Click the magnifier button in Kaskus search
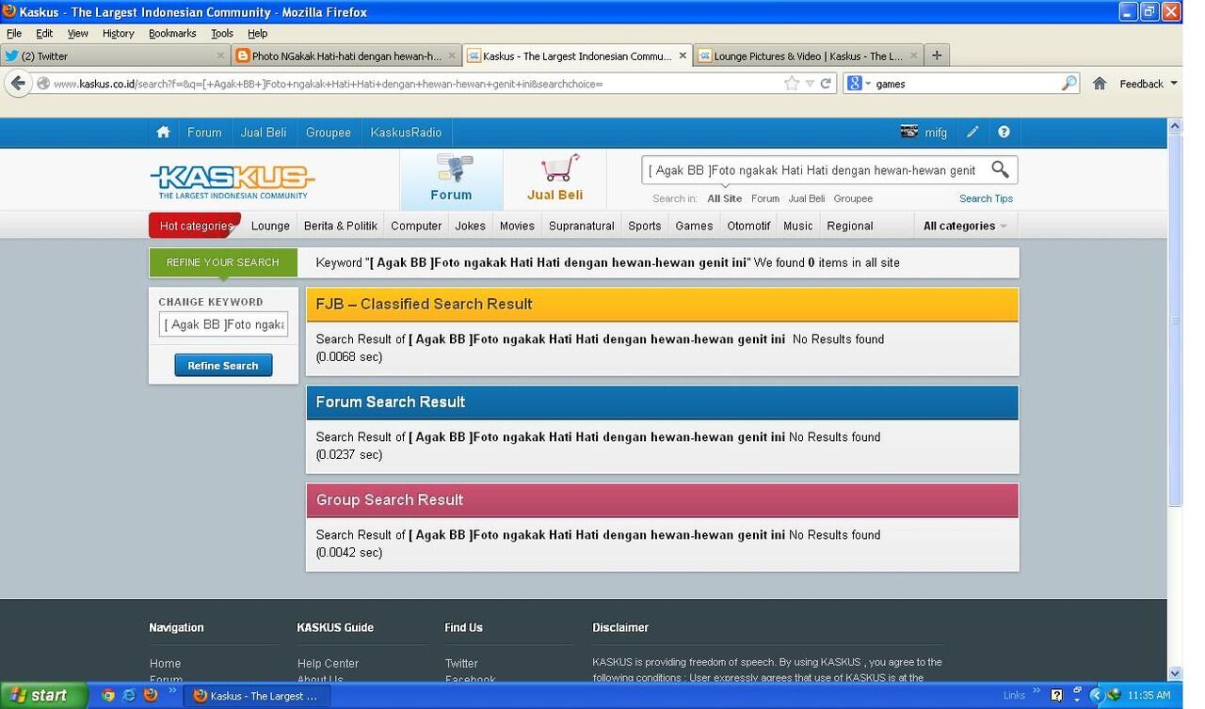This screenshot has height=709, width=1205. tap(1000, 170)
